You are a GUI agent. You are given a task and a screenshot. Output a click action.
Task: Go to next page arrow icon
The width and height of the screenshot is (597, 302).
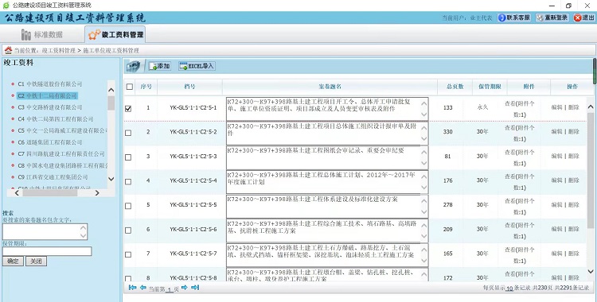(x=185, y=288)
